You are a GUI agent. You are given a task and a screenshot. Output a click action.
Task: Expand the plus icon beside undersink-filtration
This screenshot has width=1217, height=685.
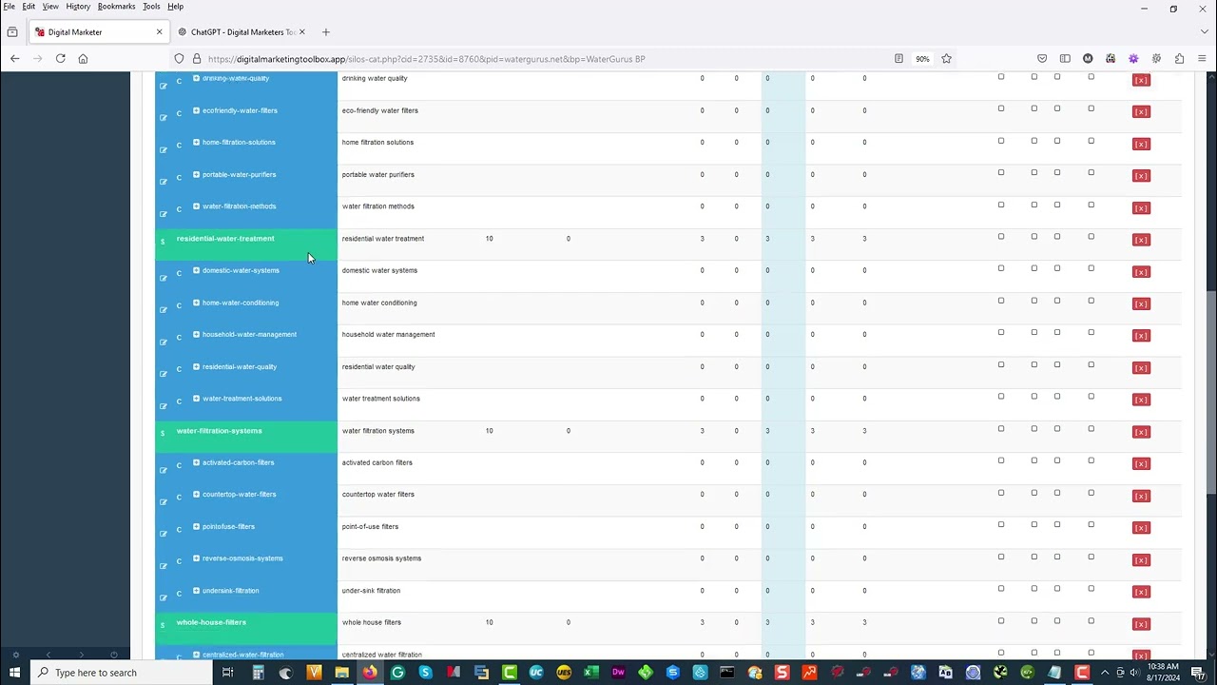[x=196, y=590]
